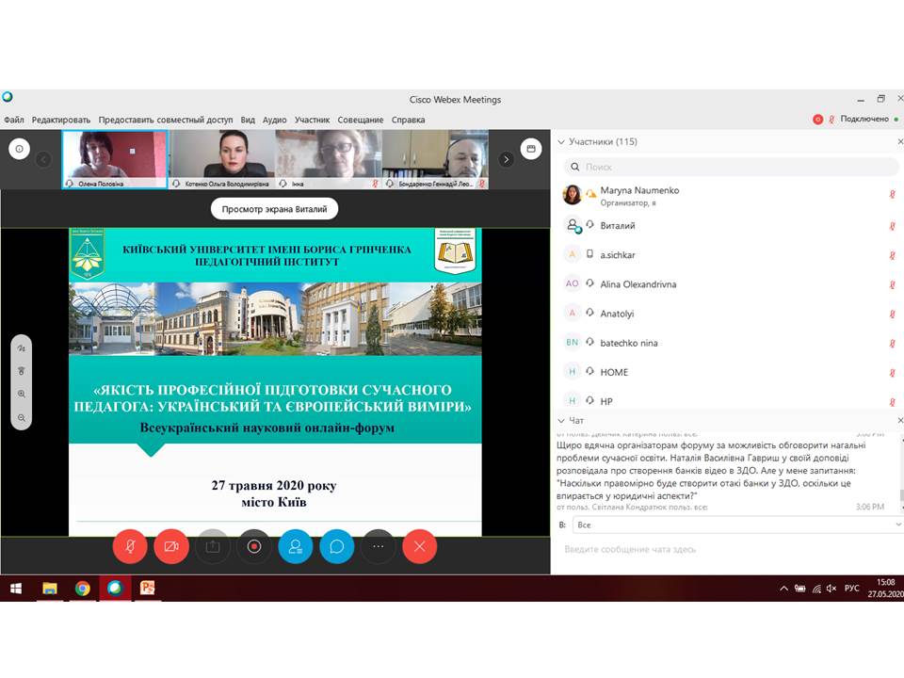The width and height of the screenshot is (904, 678).
Task: Select participant Alina Olexandrivna in list
Action: [638, 284]
